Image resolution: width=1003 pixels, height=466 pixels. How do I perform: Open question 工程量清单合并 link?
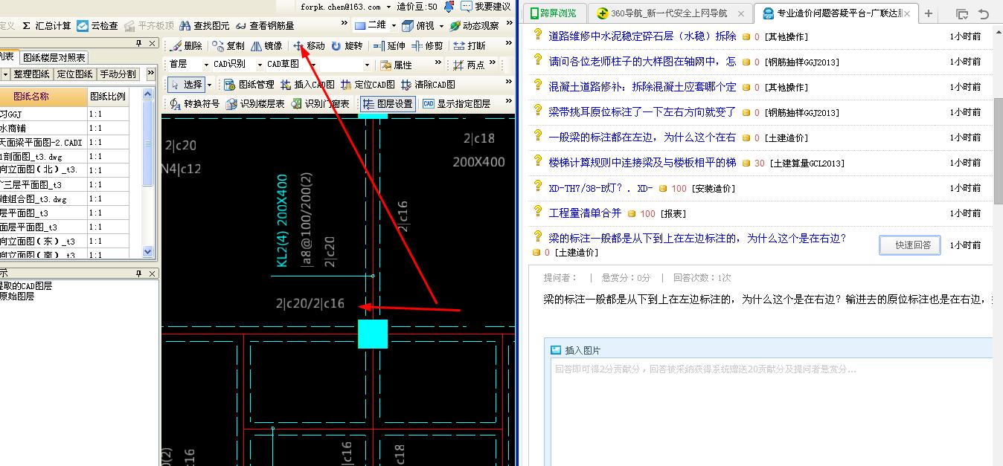pos(585,213)
